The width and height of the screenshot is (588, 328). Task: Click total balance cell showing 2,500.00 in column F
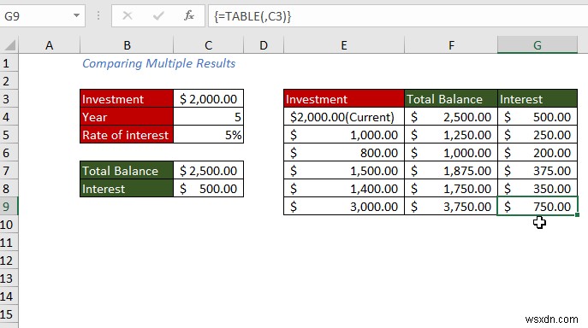pyautogui.click(x=451, y=117)
